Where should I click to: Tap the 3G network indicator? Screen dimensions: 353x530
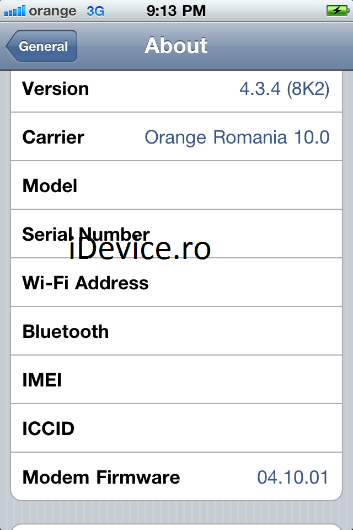(x=95, y=11)
